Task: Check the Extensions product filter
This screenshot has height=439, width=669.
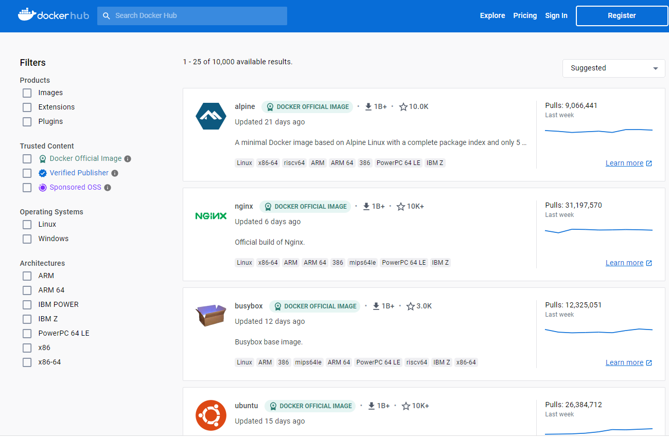Action: [27, 107]
